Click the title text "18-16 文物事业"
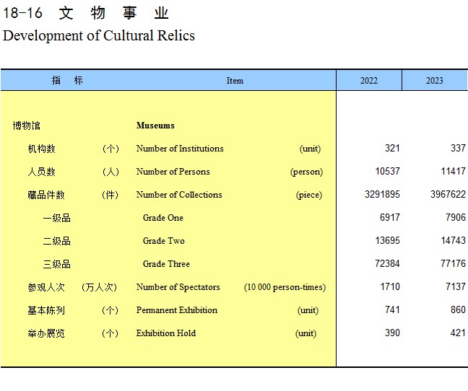 coord(86,13)
